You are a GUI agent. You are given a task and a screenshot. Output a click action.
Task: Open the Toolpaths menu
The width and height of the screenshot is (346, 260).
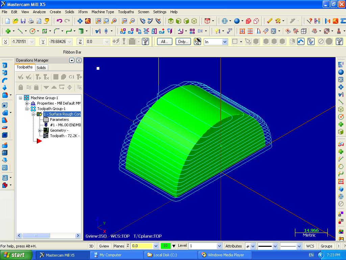click(x=126, y=12)
